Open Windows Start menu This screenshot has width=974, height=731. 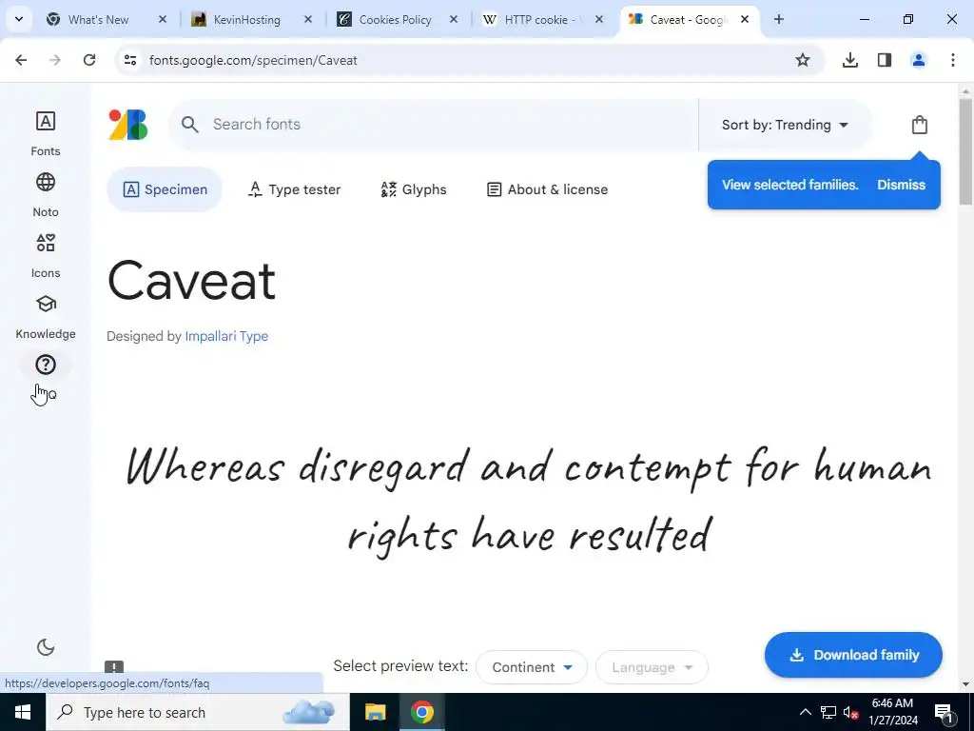pos(23,712)
